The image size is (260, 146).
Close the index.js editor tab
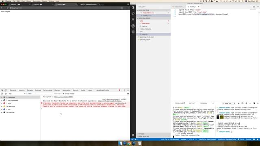tap(199, 7)
